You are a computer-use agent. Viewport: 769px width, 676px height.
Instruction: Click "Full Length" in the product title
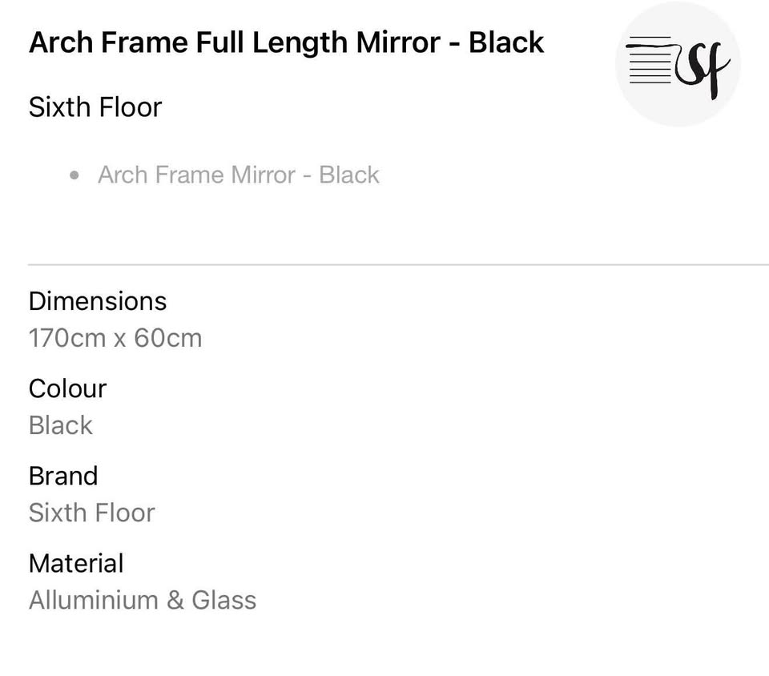272,42
